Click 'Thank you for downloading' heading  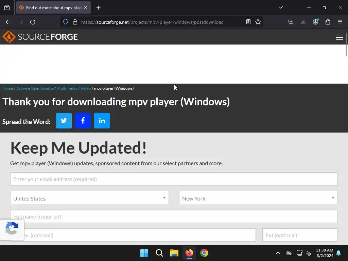click(116, 102)
